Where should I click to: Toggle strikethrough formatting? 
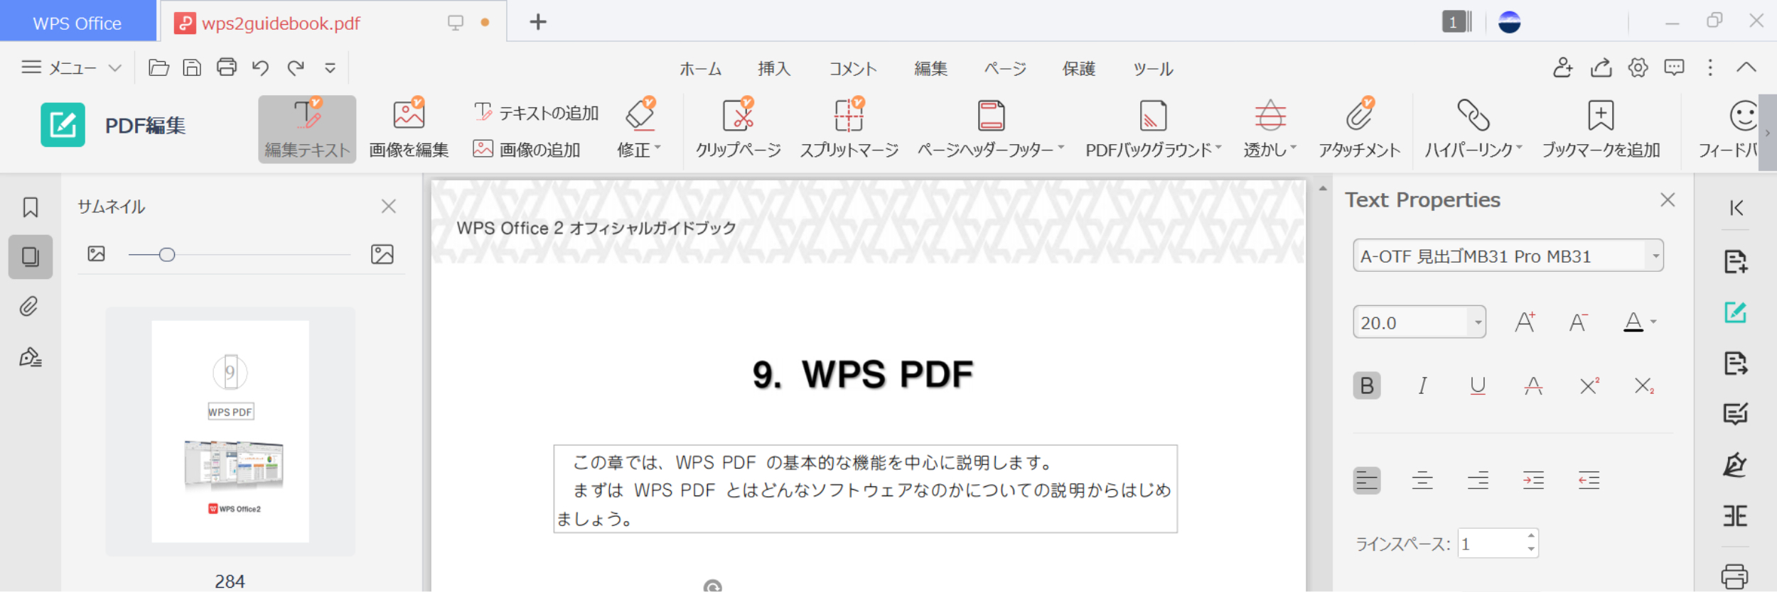pos(1533,385)
